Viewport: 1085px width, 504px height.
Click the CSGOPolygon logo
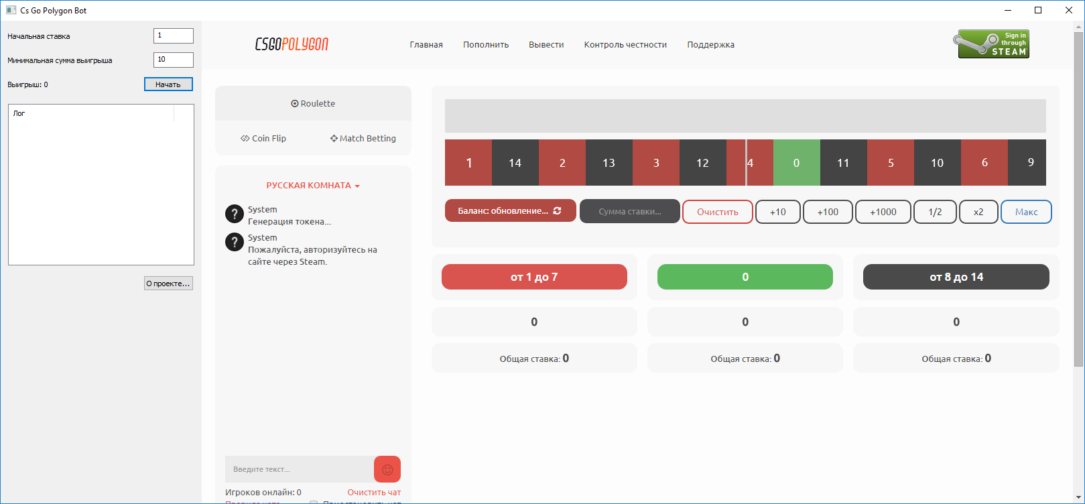pyautogui.click(x=292, y=44)
